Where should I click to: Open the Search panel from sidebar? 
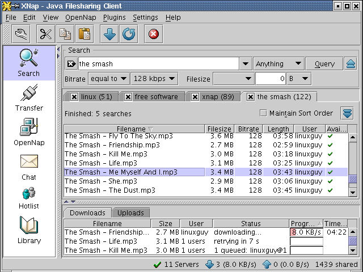point(29,63)
